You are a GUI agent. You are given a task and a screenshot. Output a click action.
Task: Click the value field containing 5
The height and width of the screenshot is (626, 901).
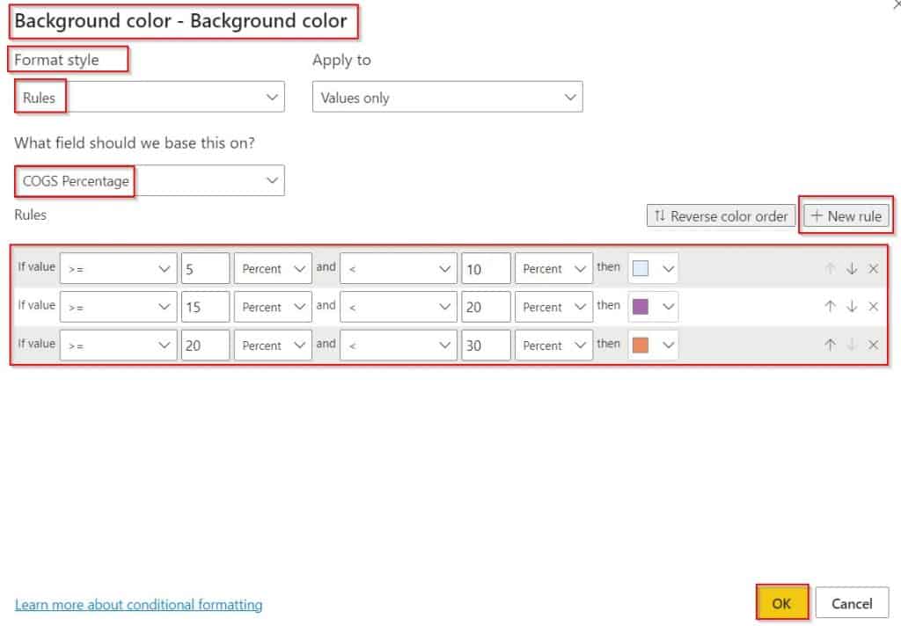206,268
